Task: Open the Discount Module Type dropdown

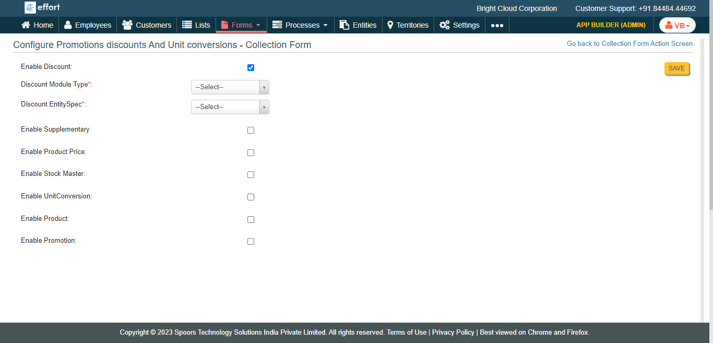Action: pyautogui.click(x=230, y=87)
